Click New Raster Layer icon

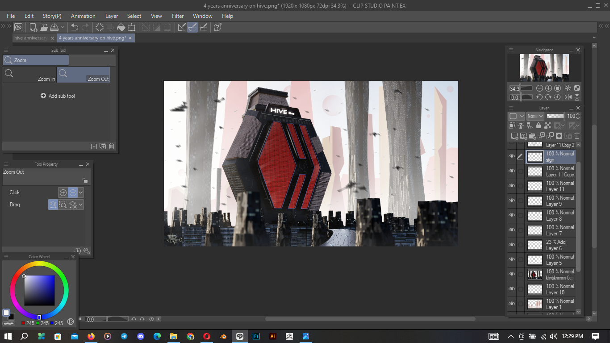[514, 136]
